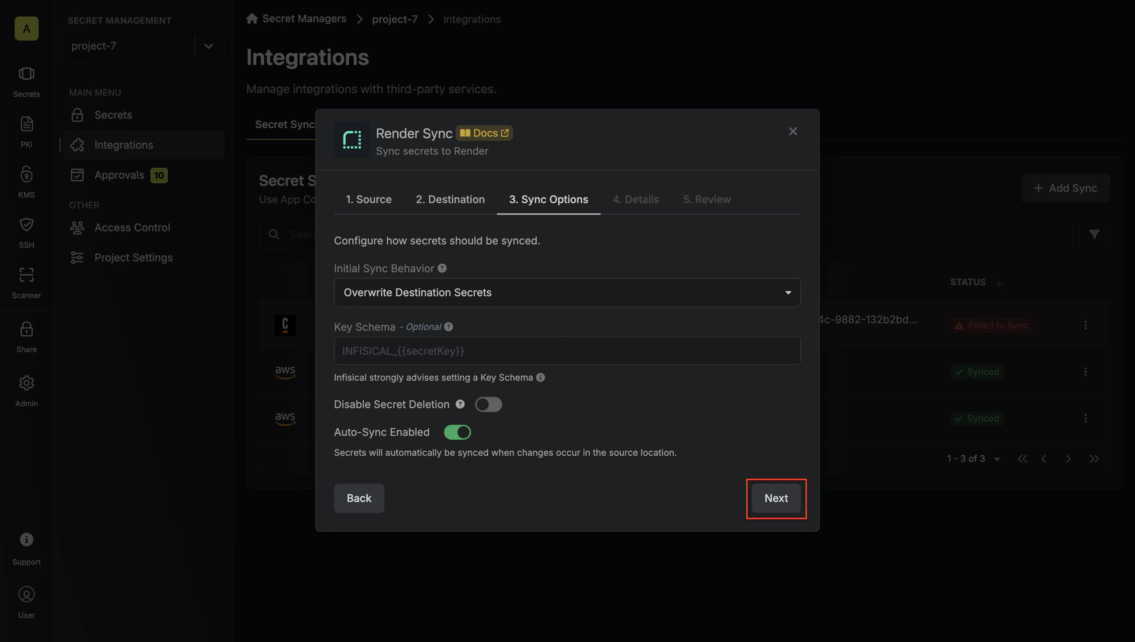Click the filter funnel icon

pyautogui.click(x=1094, y=234)
